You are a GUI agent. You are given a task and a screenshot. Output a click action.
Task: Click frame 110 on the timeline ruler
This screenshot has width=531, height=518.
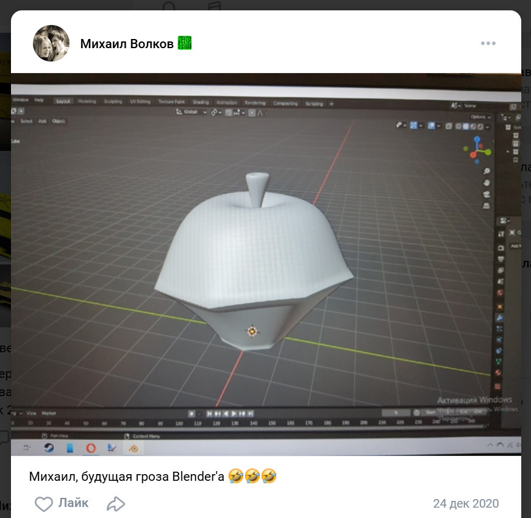[197, 422]
